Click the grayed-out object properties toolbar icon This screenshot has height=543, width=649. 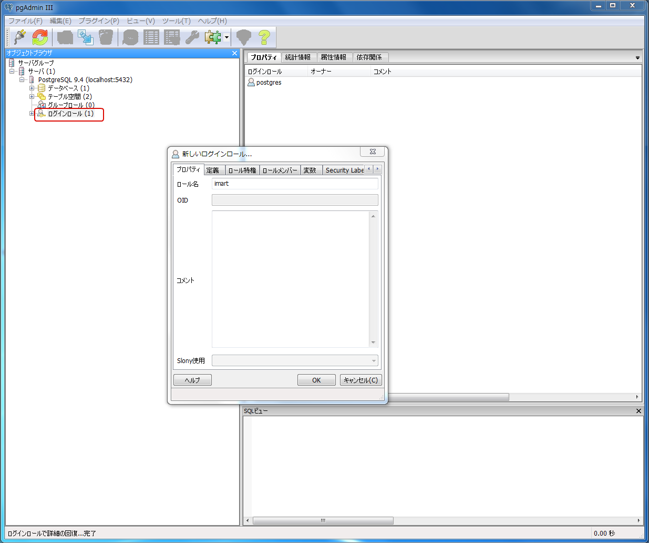(65, 37)
